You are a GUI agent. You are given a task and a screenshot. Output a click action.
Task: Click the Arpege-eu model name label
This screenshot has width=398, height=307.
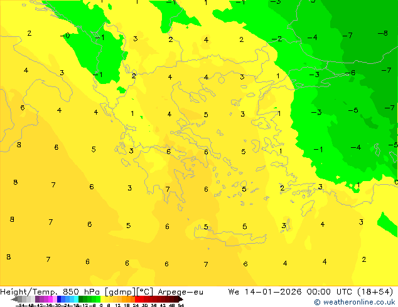pos(180,292)
